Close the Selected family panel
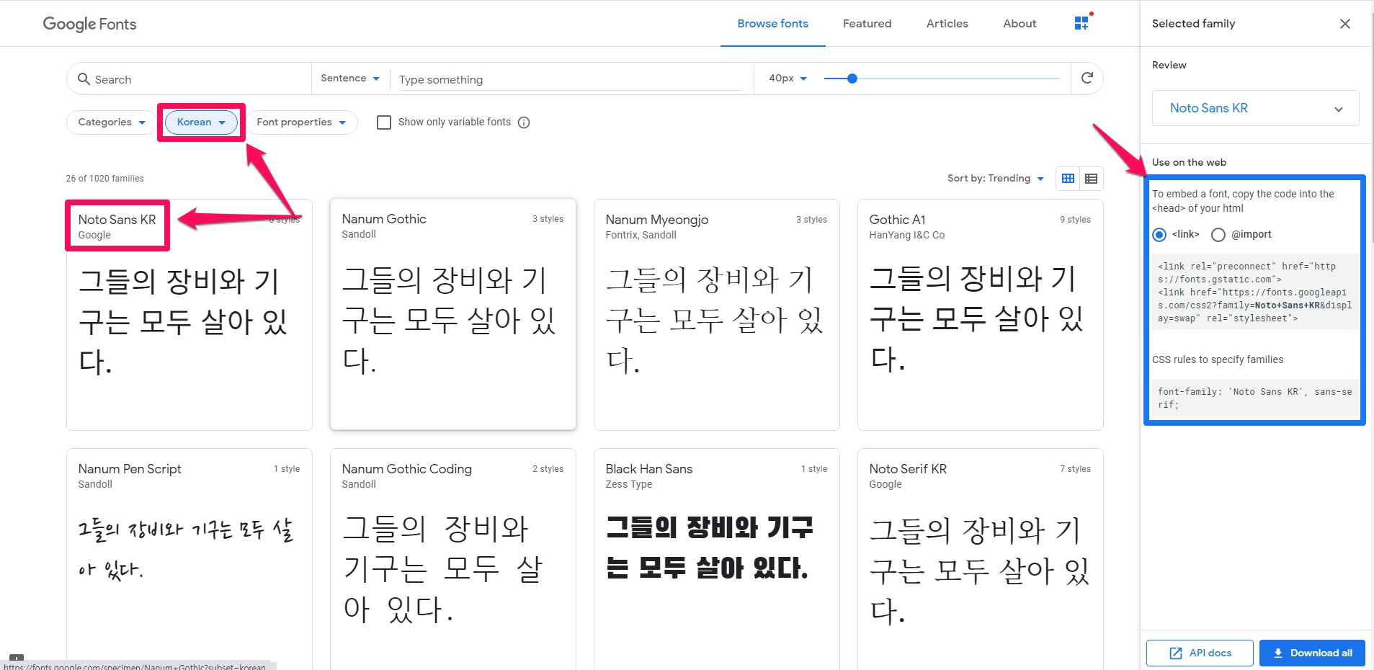This screenshot has width=1374, height=670. 1344,24
